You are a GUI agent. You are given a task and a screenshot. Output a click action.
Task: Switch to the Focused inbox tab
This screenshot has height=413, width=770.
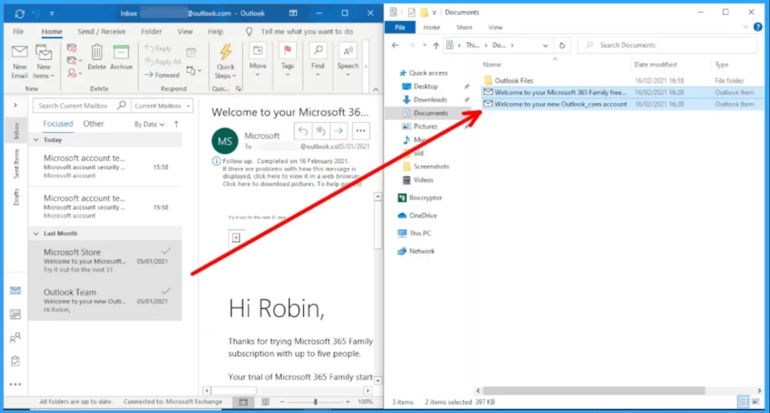pos(57,124)
